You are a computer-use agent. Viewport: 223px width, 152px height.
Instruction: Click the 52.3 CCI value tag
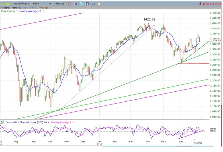click(x=213, y=130)
